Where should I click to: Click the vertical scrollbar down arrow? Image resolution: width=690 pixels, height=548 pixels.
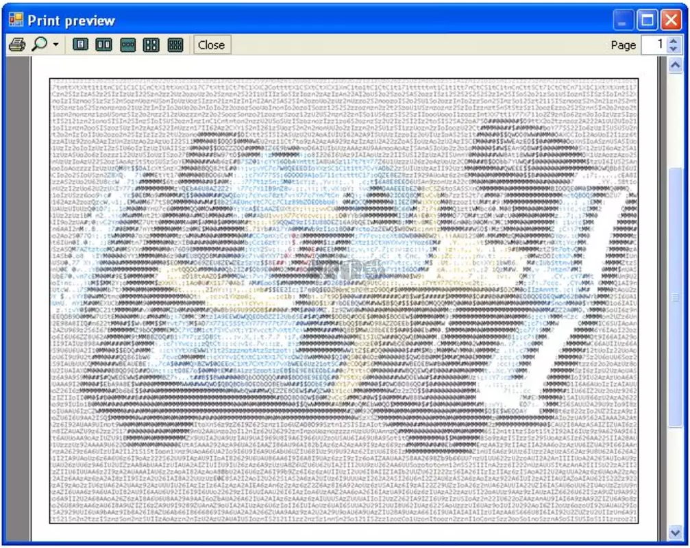(676, 533)
